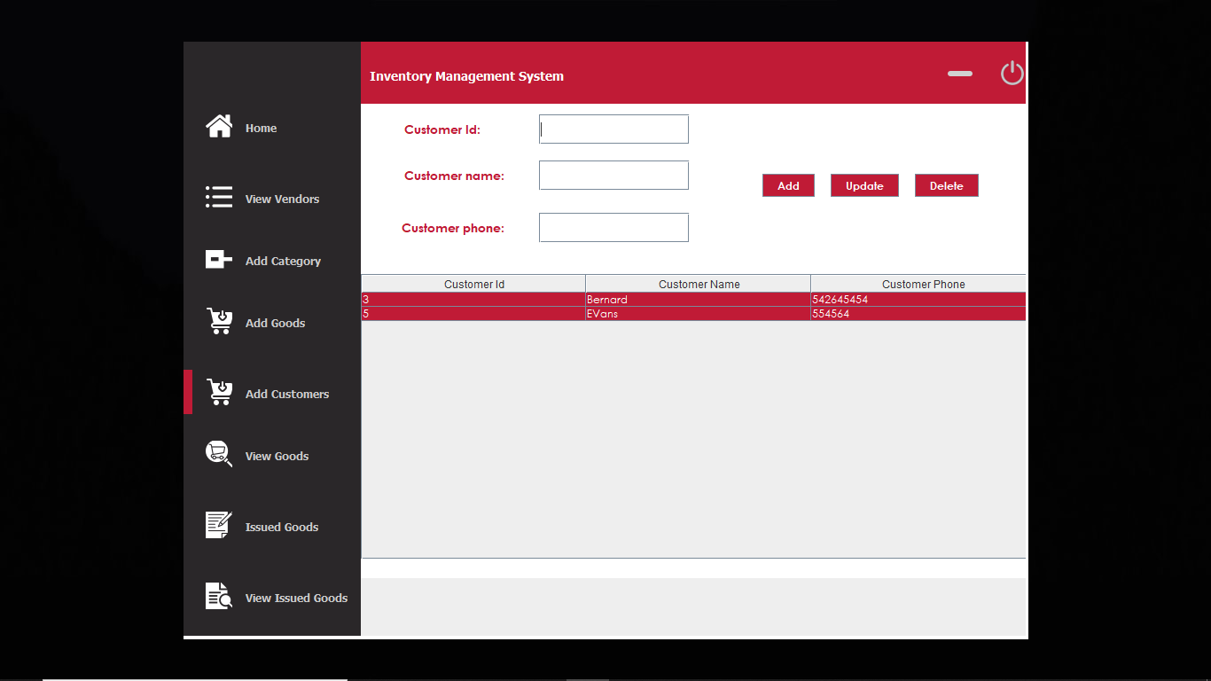Click the Customer Phone column header
The height and width of the screenshot is (681, 1211).
coord(918,284)
